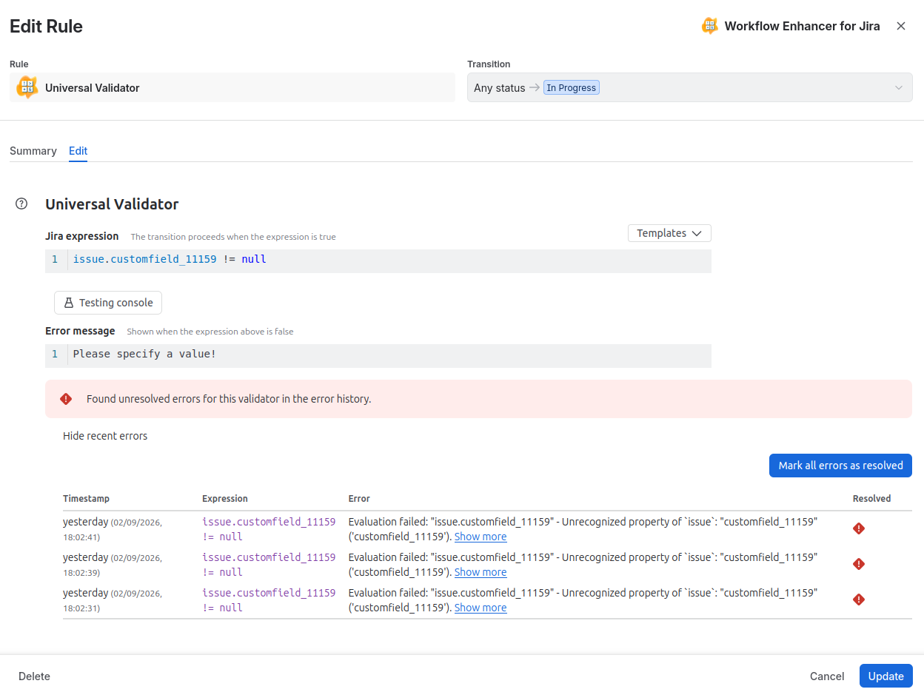Click the Cancel button

pos(827,676)
